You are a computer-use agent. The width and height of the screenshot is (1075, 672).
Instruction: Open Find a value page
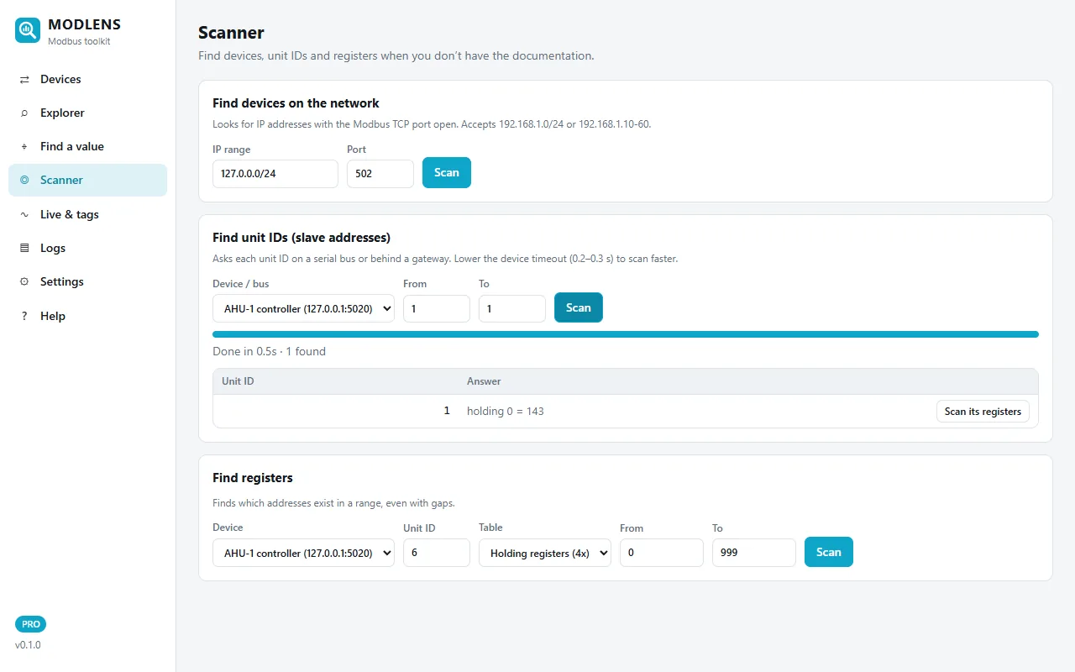click(x=87, y=146)
